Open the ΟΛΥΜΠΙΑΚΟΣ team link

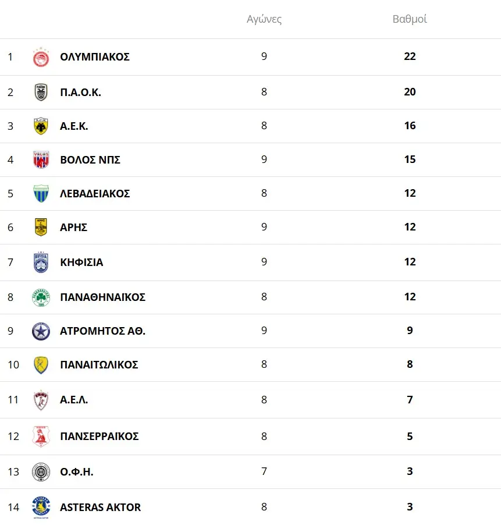95,57
